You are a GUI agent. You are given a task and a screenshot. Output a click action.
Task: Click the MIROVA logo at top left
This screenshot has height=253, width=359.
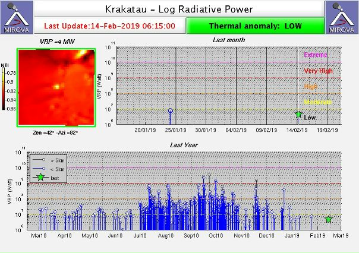click(16, 17)
